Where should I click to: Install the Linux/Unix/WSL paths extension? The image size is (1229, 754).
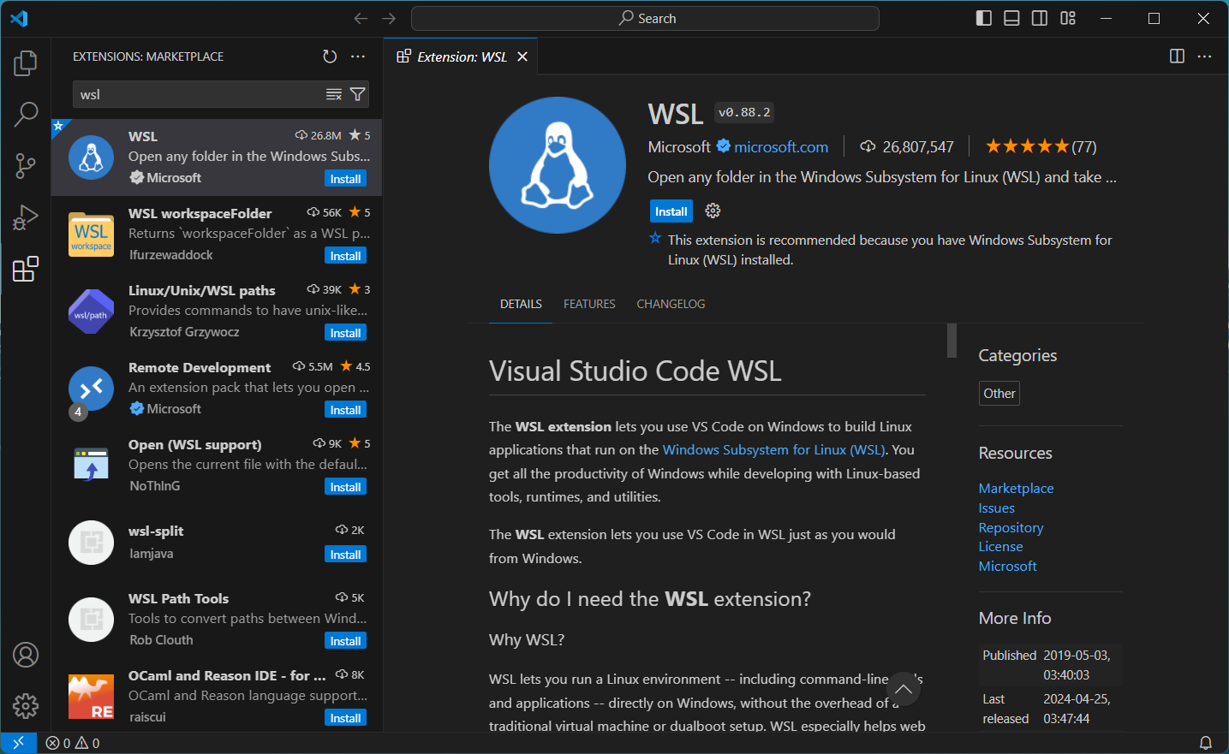(x=345, y=333)
